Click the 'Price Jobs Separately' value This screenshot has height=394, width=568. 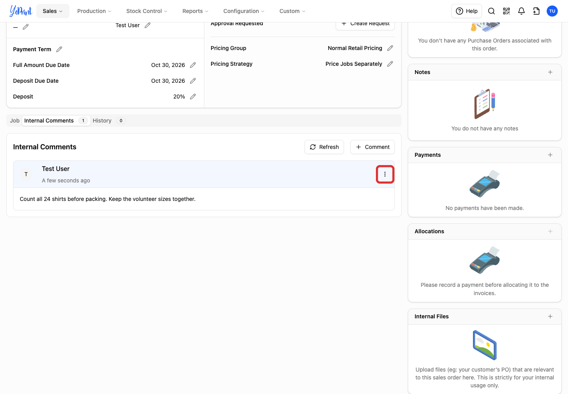pyautogui.click(x=354, y=64)
